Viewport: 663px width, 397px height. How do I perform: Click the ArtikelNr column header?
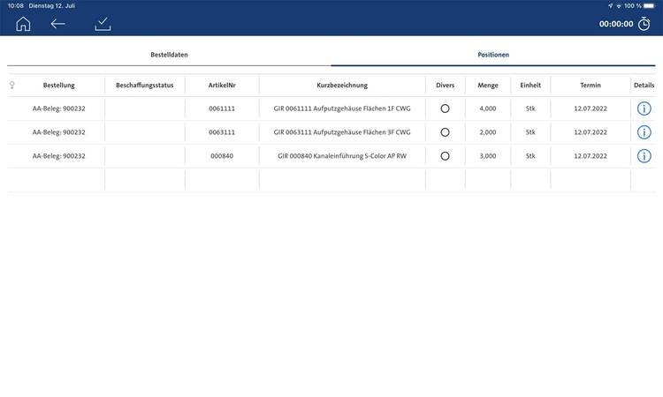coord(222,86)
